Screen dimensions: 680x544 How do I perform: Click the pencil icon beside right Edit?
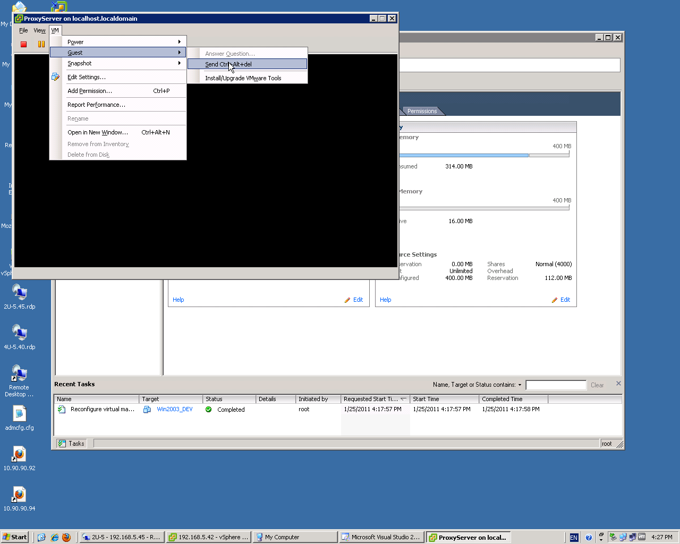coord(555,300)
